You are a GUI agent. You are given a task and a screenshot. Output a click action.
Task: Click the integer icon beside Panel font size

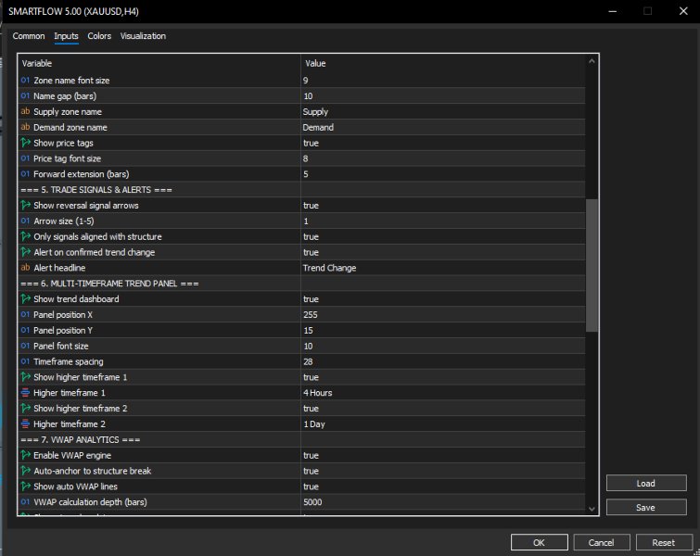(25, 346)
